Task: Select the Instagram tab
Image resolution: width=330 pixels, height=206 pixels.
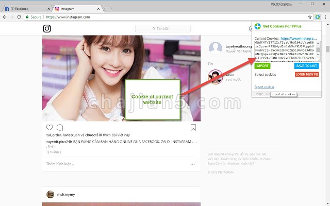Action: coord(77,9)
